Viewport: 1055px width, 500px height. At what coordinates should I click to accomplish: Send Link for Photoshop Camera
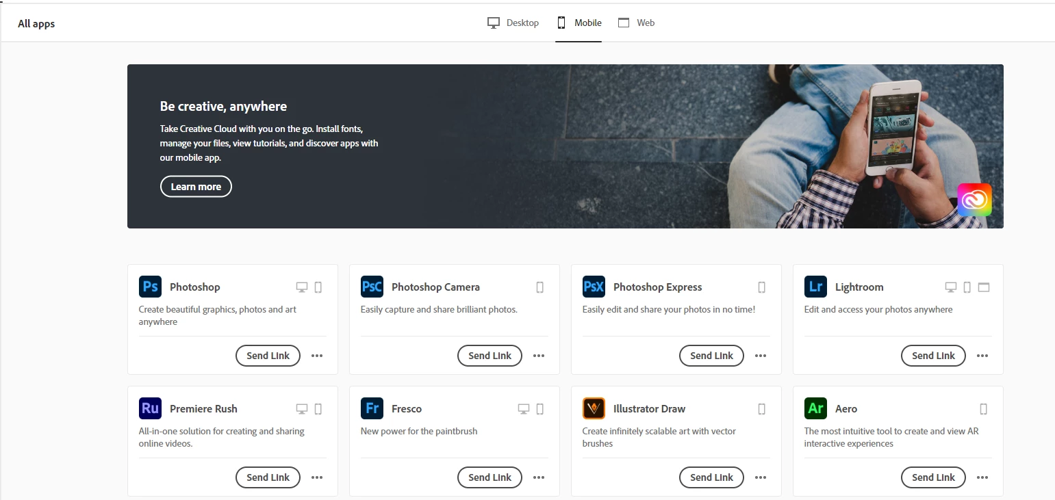point(490,356)
